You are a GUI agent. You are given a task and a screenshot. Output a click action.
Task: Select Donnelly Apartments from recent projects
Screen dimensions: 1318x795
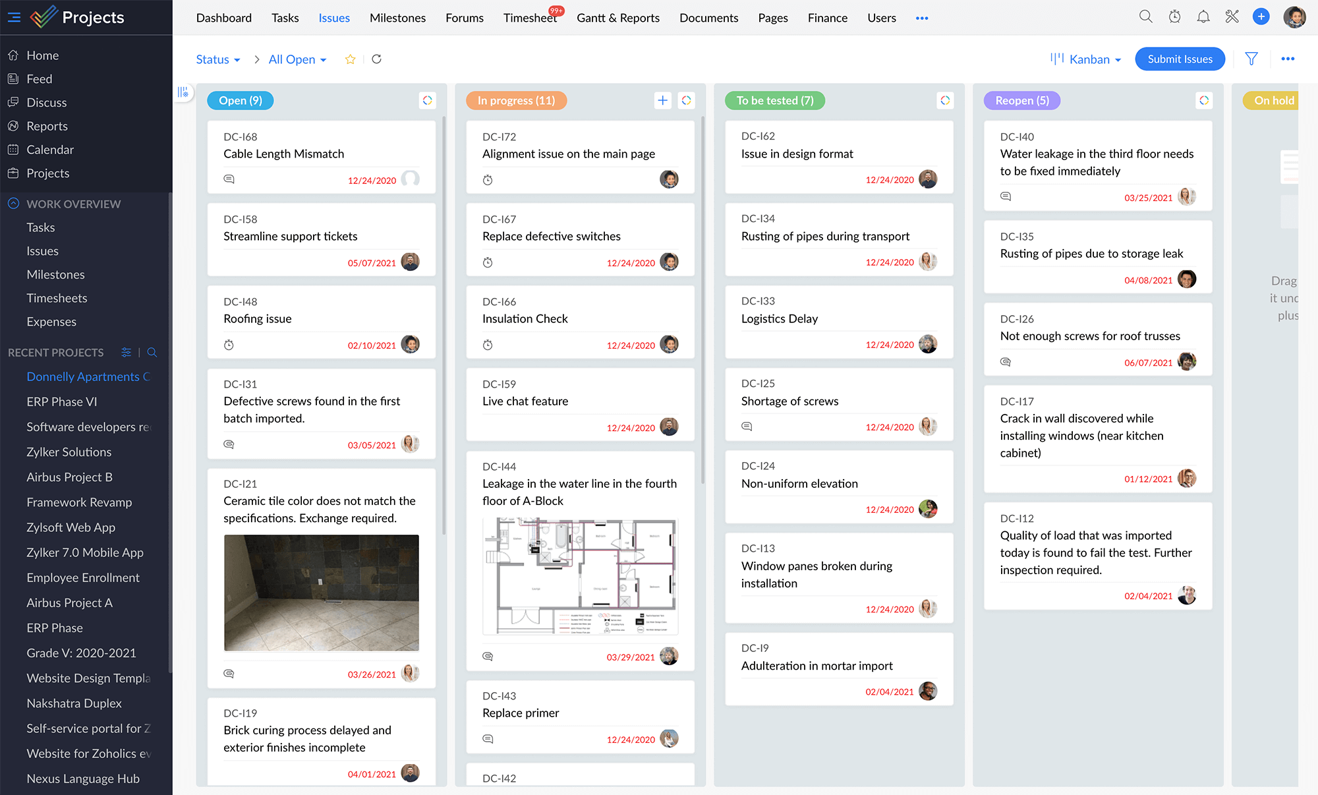click(x=88, y=376)
